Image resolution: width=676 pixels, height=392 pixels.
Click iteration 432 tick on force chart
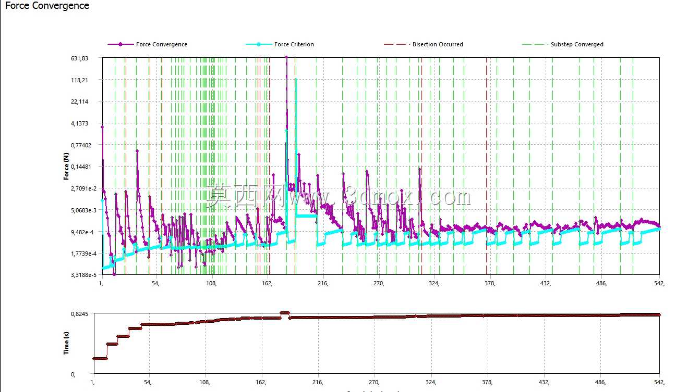click(x=546, y=283)
